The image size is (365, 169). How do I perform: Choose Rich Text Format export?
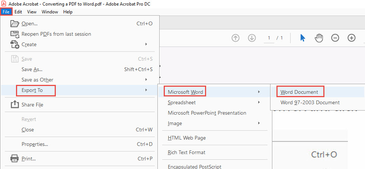186,153
